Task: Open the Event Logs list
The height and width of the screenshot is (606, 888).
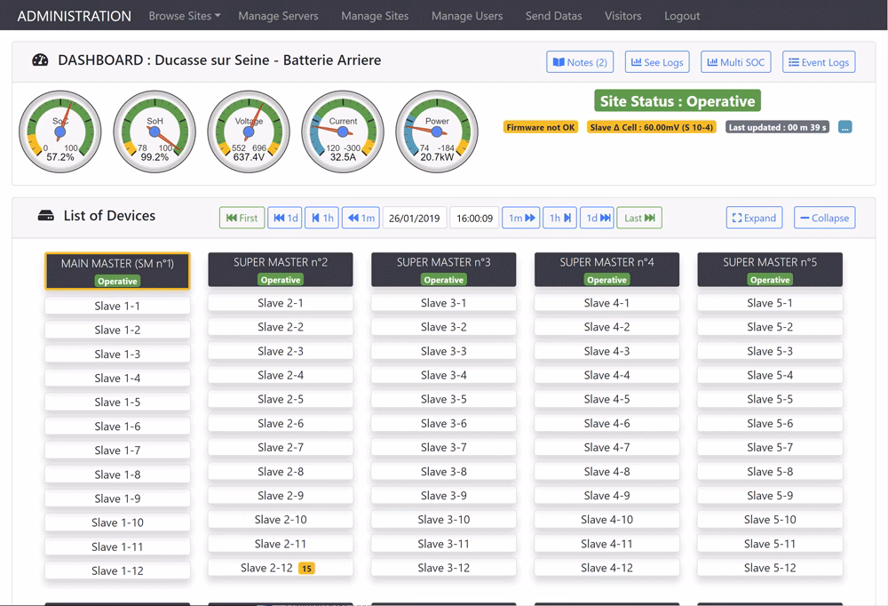Action: coord(819,62)
